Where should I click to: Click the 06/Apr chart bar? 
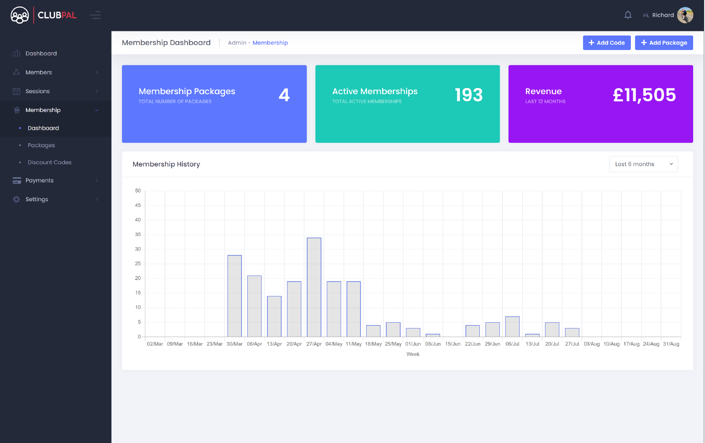coord(254,306)
